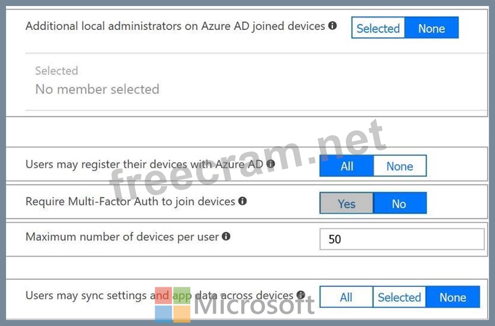This screenshot has height=326, width=495.
Task: Click info icon for Maximum number of devices
Action: [x=226, y=236]
